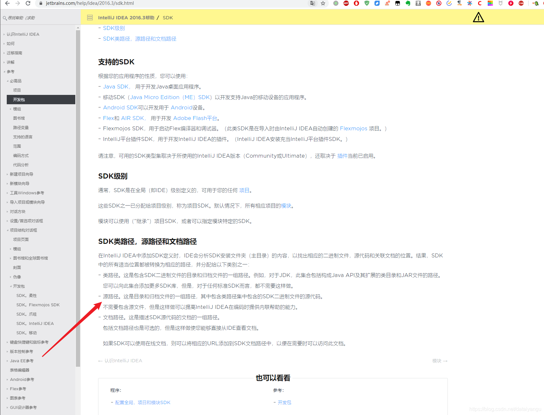Viewport: 544px width, 415px height.
Task: Expand the 认识IntelliJ IDEA tree node
Action: pos(4,34)
